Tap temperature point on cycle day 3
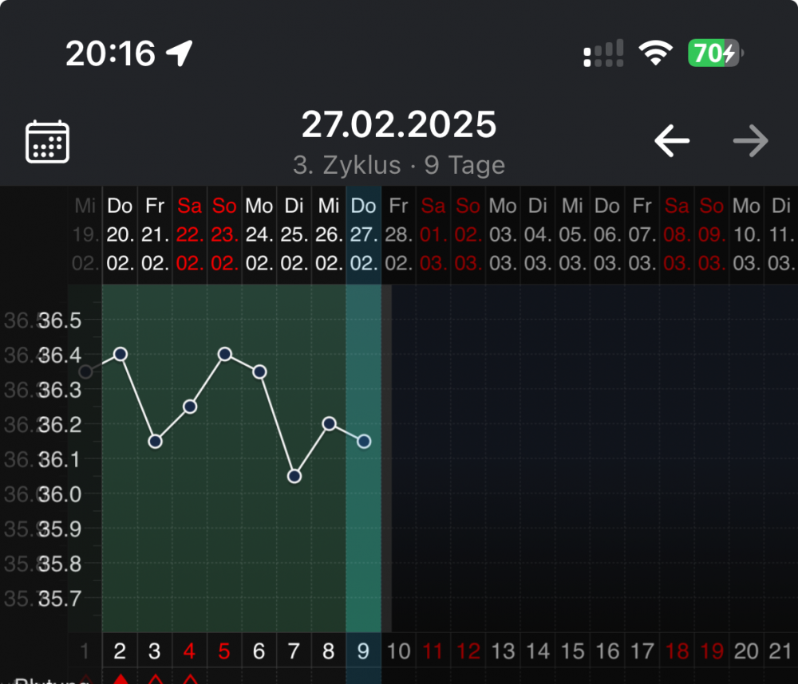 pos(156,442)
